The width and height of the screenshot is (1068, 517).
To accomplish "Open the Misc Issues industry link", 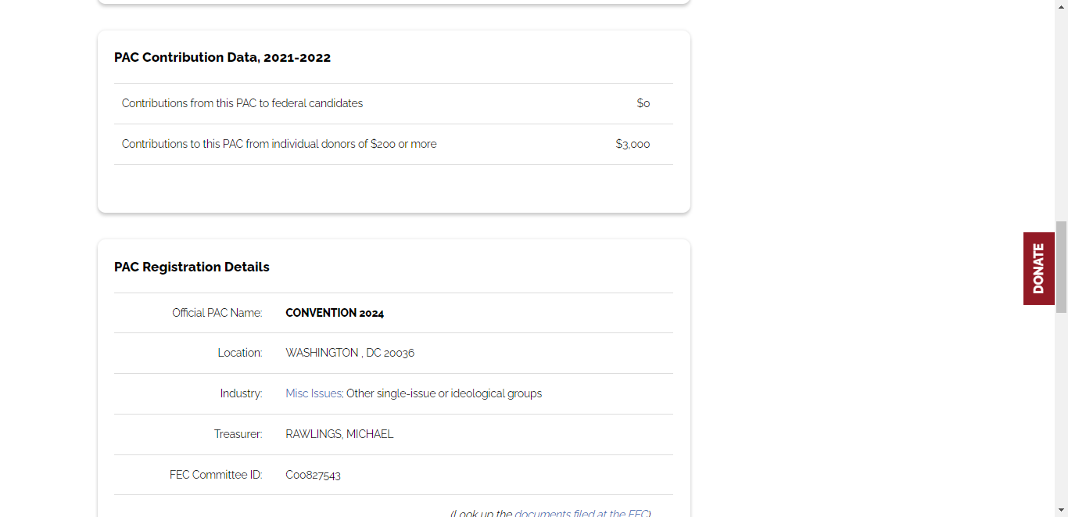I will [314, 393].
